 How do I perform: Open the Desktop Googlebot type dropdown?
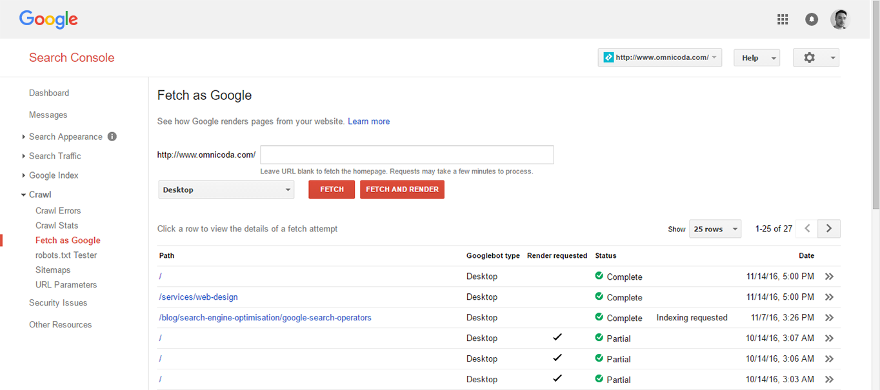226,190
